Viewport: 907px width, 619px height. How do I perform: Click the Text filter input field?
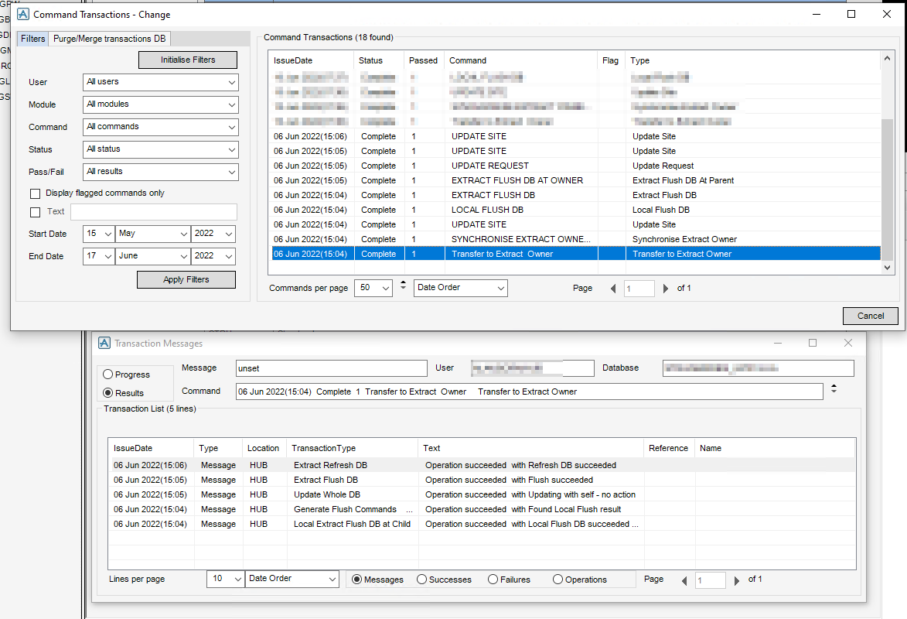(x=154, y=212)
